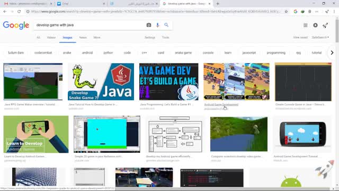
Task: Switch to the Videos search tab
Action: [51, 38]
